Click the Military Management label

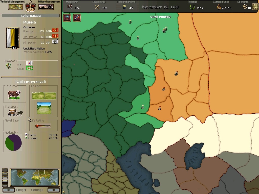(49, 2)
